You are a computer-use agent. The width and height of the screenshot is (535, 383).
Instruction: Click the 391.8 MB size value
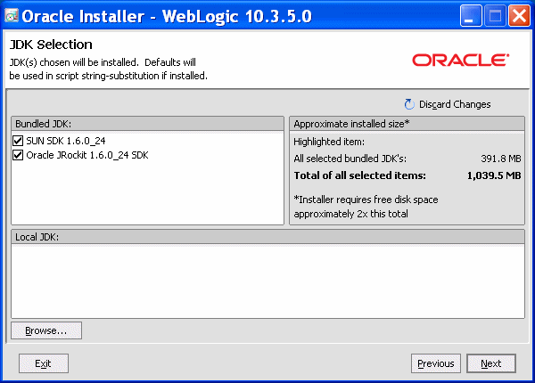pos(501,159)
